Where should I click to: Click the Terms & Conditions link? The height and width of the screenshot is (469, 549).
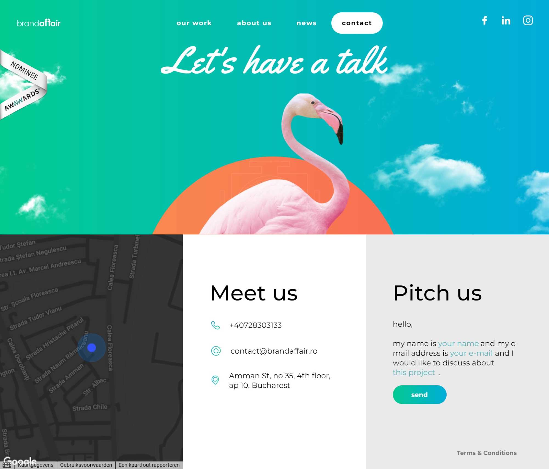pos(487,452)
